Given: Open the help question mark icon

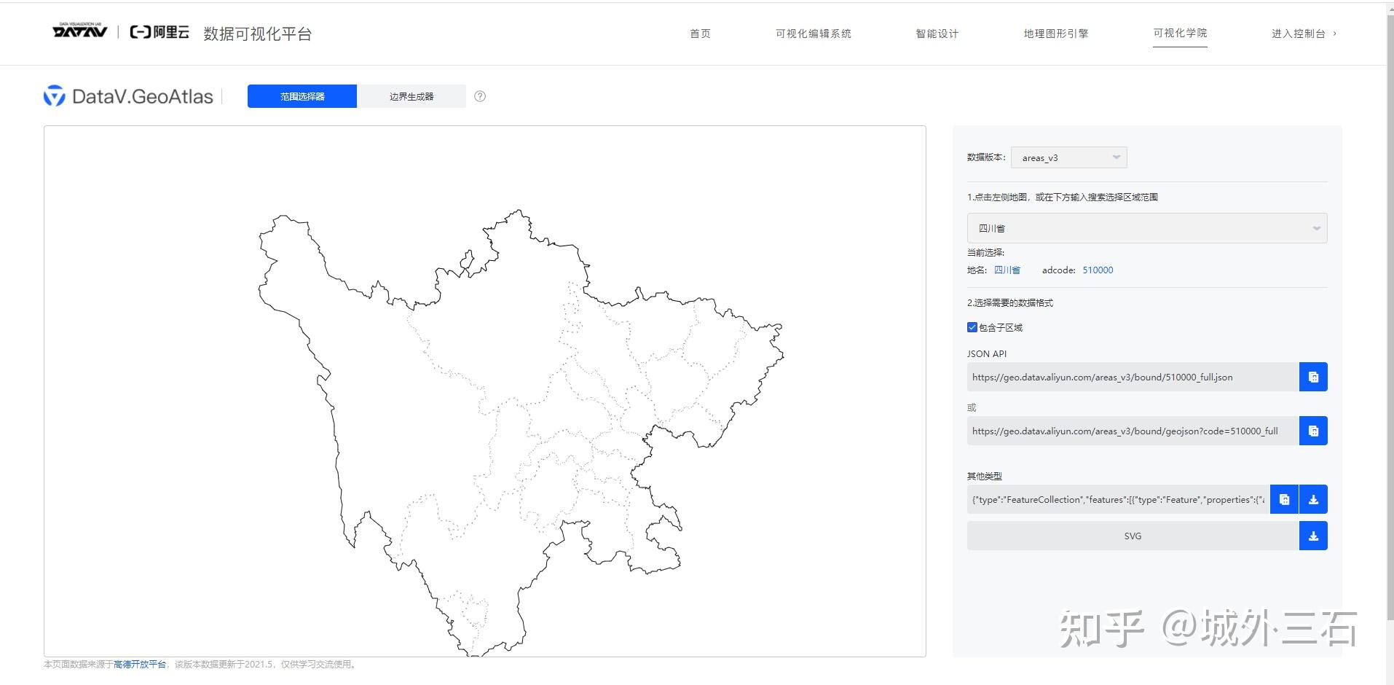Looking at the screenshot, I should tap(480, 96).
